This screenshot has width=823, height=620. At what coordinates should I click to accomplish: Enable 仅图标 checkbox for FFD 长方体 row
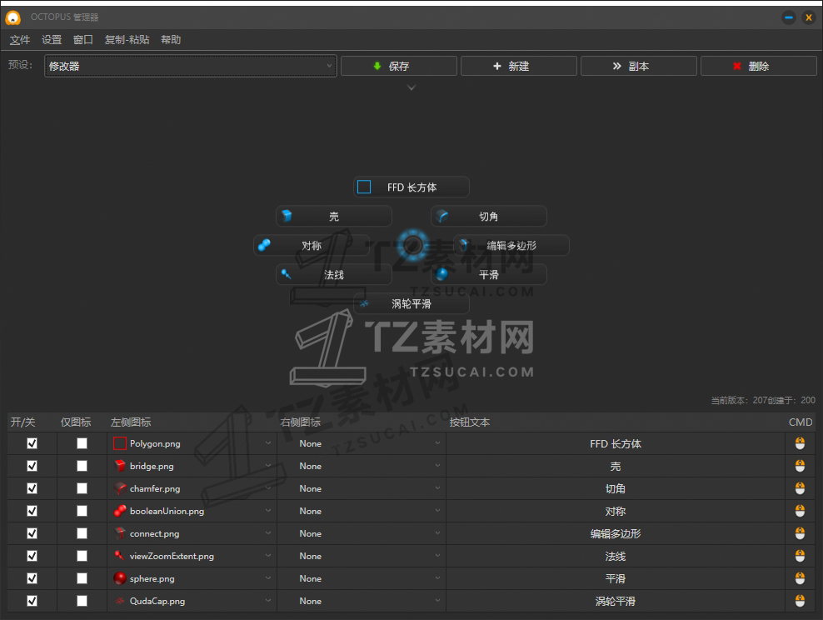point(82,443)
